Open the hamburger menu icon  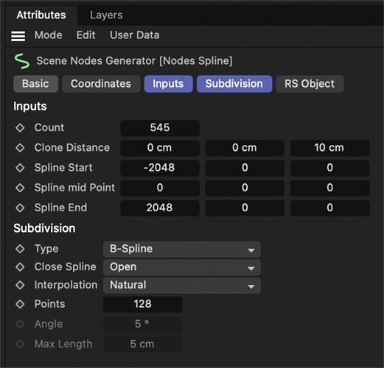tap(18, 36)
